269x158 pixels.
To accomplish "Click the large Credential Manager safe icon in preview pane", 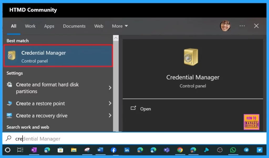I will (x=191, y=57).
